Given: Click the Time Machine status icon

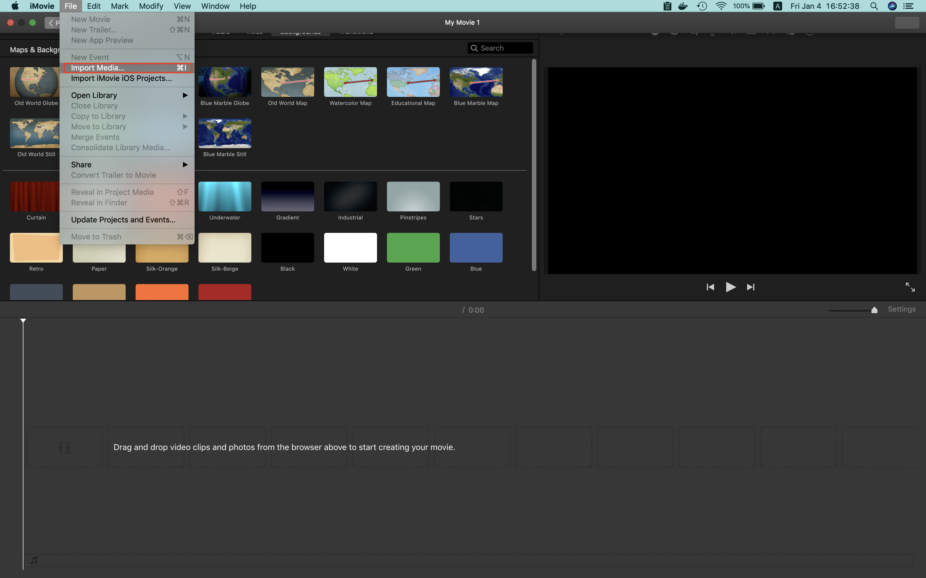Looking at the screenshot, I should [x=702, y=6].
